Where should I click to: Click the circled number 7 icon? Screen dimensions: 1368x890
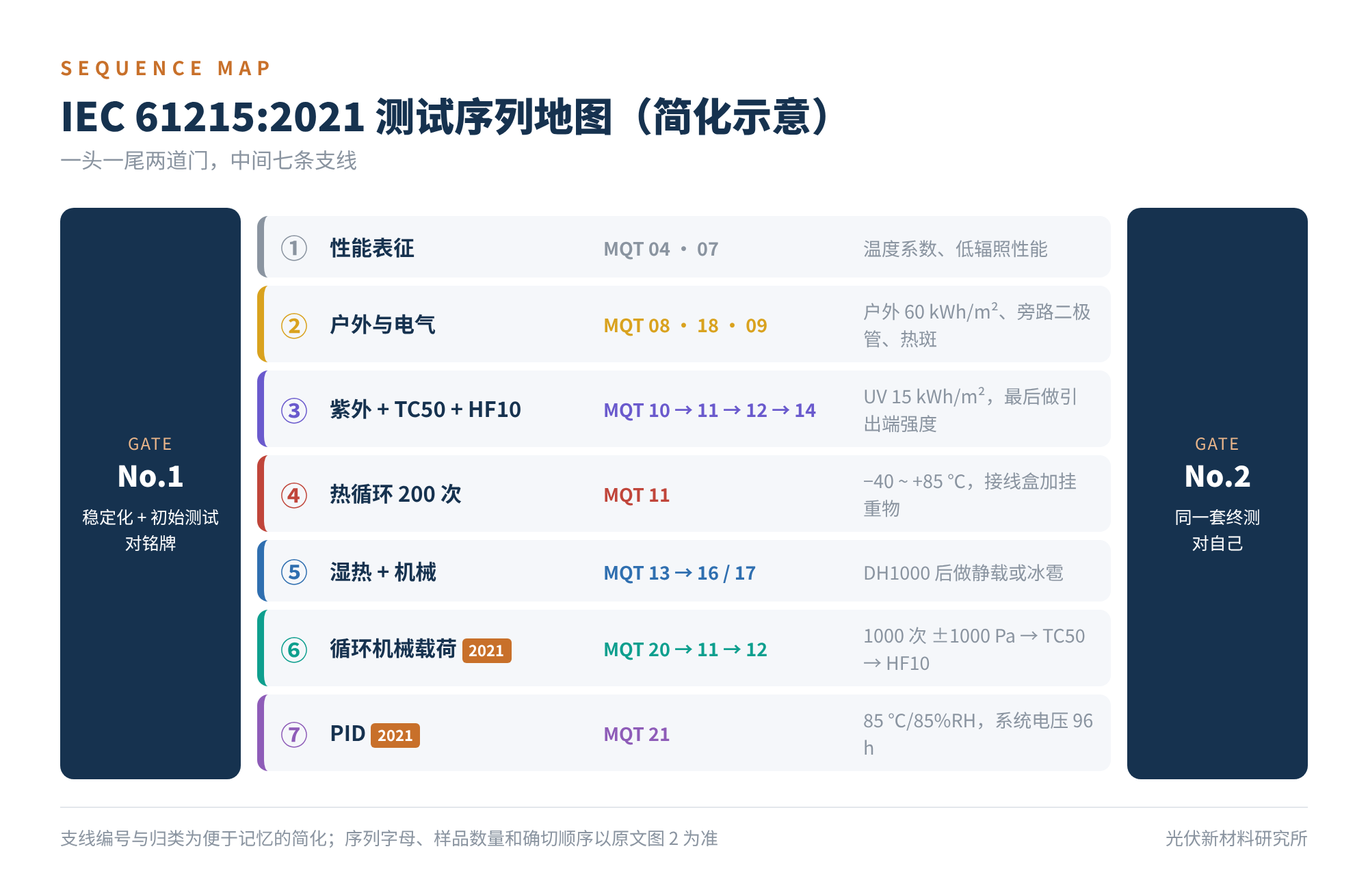[x=294, y=734]
